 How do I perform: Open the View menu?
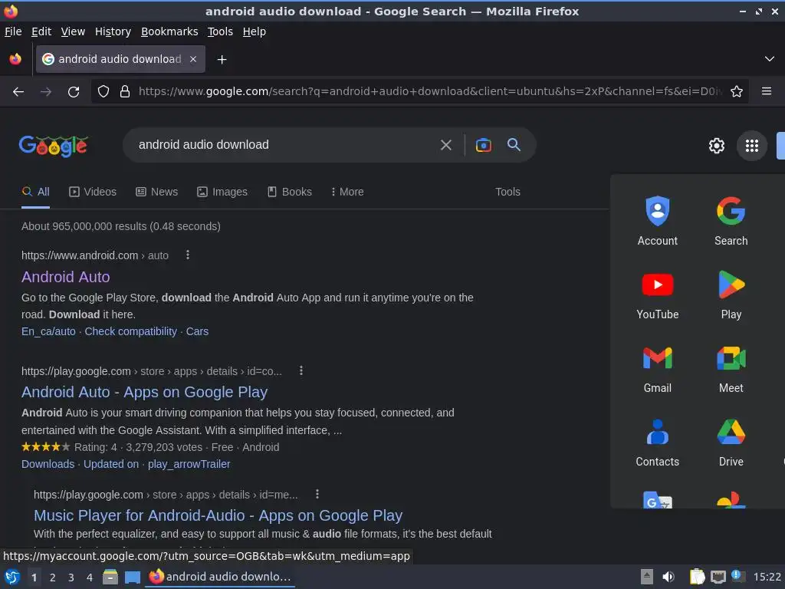click(x=73, y=31)
